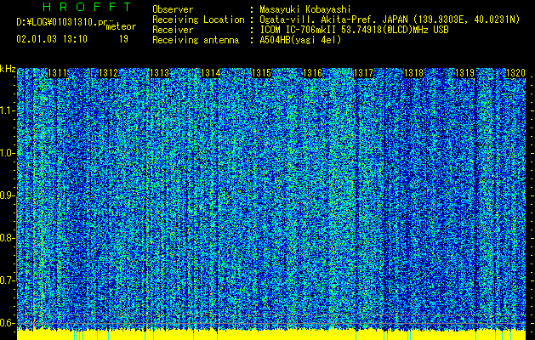
Task: Click the 1311 time marker label
Action: pyautogui.click(x=57, y=73)
